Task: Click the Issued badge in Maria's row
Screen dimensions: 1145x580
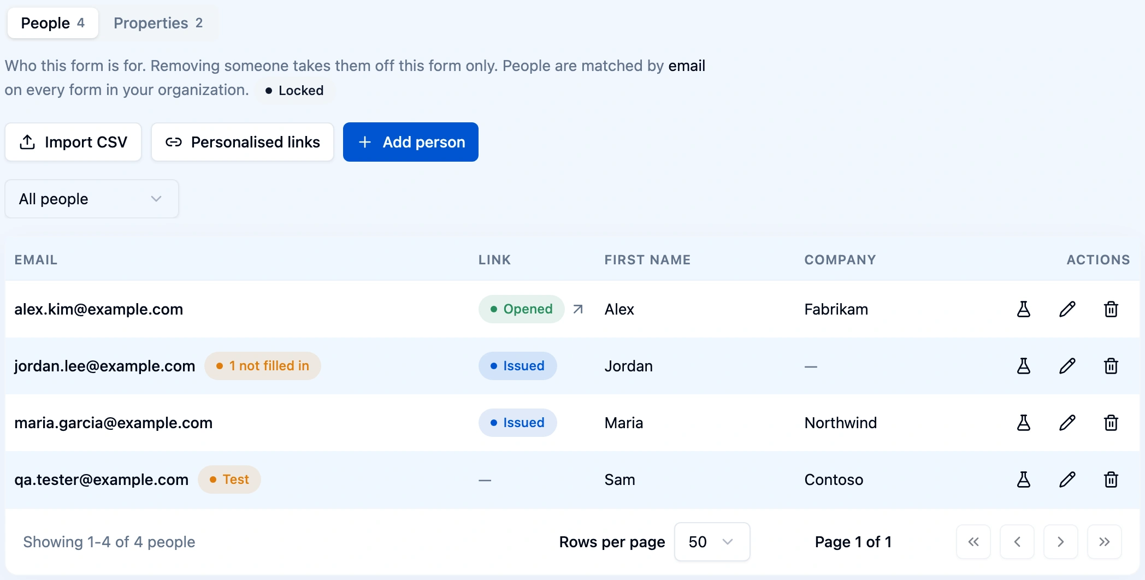Action: 518,423
